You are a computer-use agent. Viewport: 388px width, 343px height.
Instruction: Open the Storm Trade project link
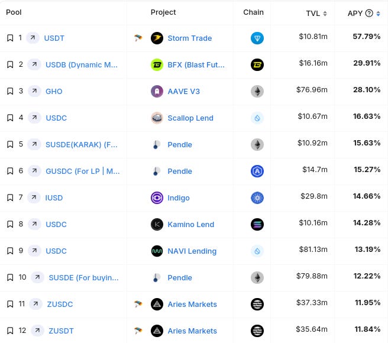coord(190,38)
